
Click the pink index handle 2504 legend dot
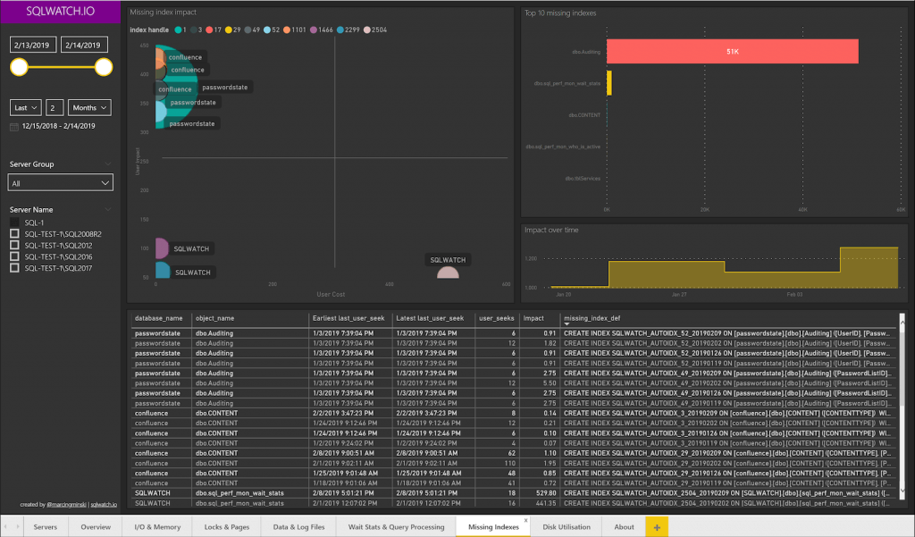point(367,29)
